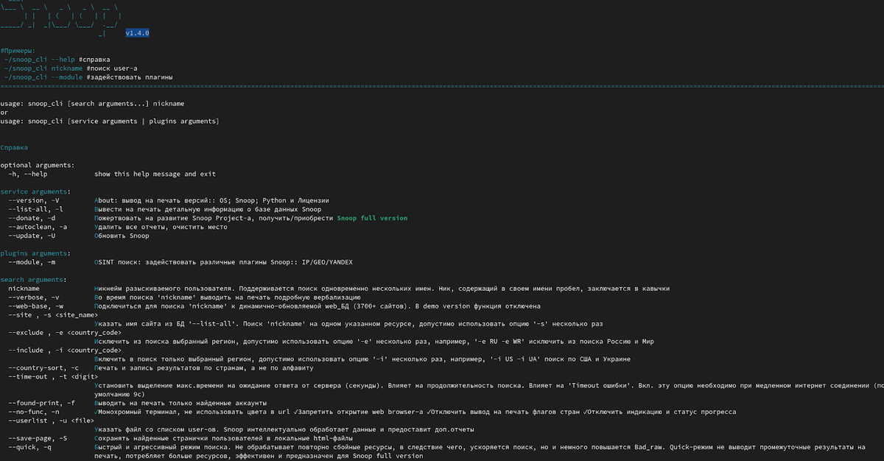Click the 'Справка' heading

(15, 147)
